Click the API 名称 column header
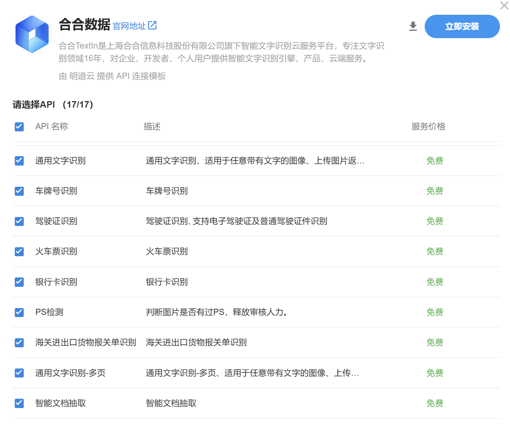Viewport: 510px width, 425px height. [52, 126]
